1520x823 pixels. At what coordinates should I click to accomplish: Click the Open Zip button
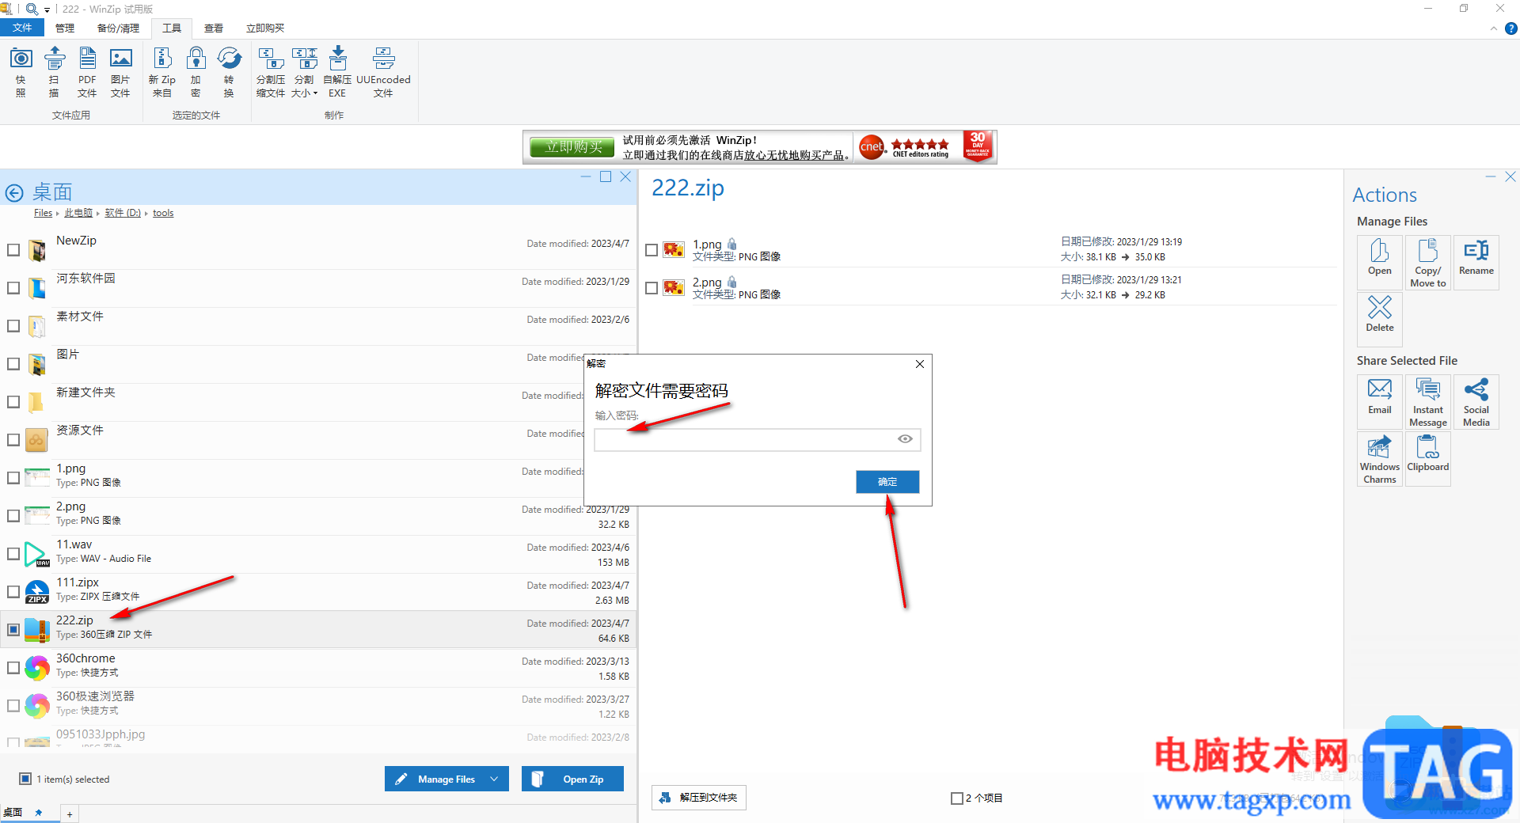tap(572, 779)
